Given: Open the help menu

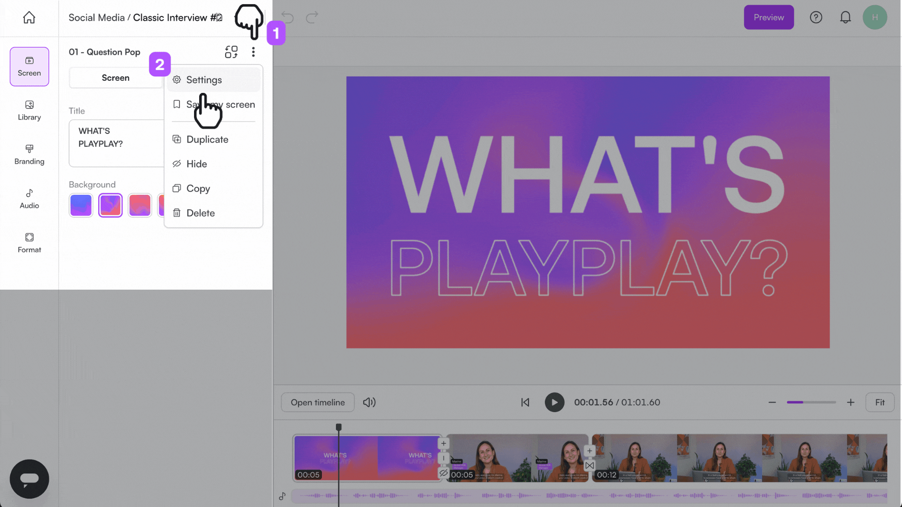Looking at the screenshot, I should (x=816, y=17).
